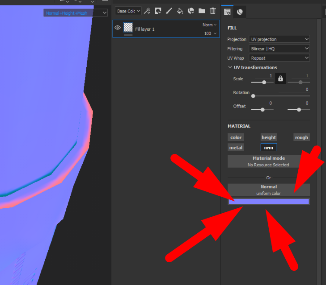Image resolution: width=326 pixels, height=285 pixels.
Task: Toggle the scale lock icon
Action: click(280, 78)
